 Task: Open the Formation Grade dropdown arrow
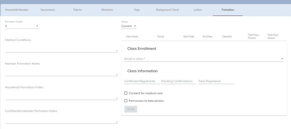pos(37,26)
